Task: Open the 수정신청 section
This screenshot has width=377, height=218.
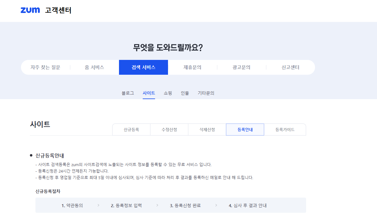Action: tap(169, 130)
